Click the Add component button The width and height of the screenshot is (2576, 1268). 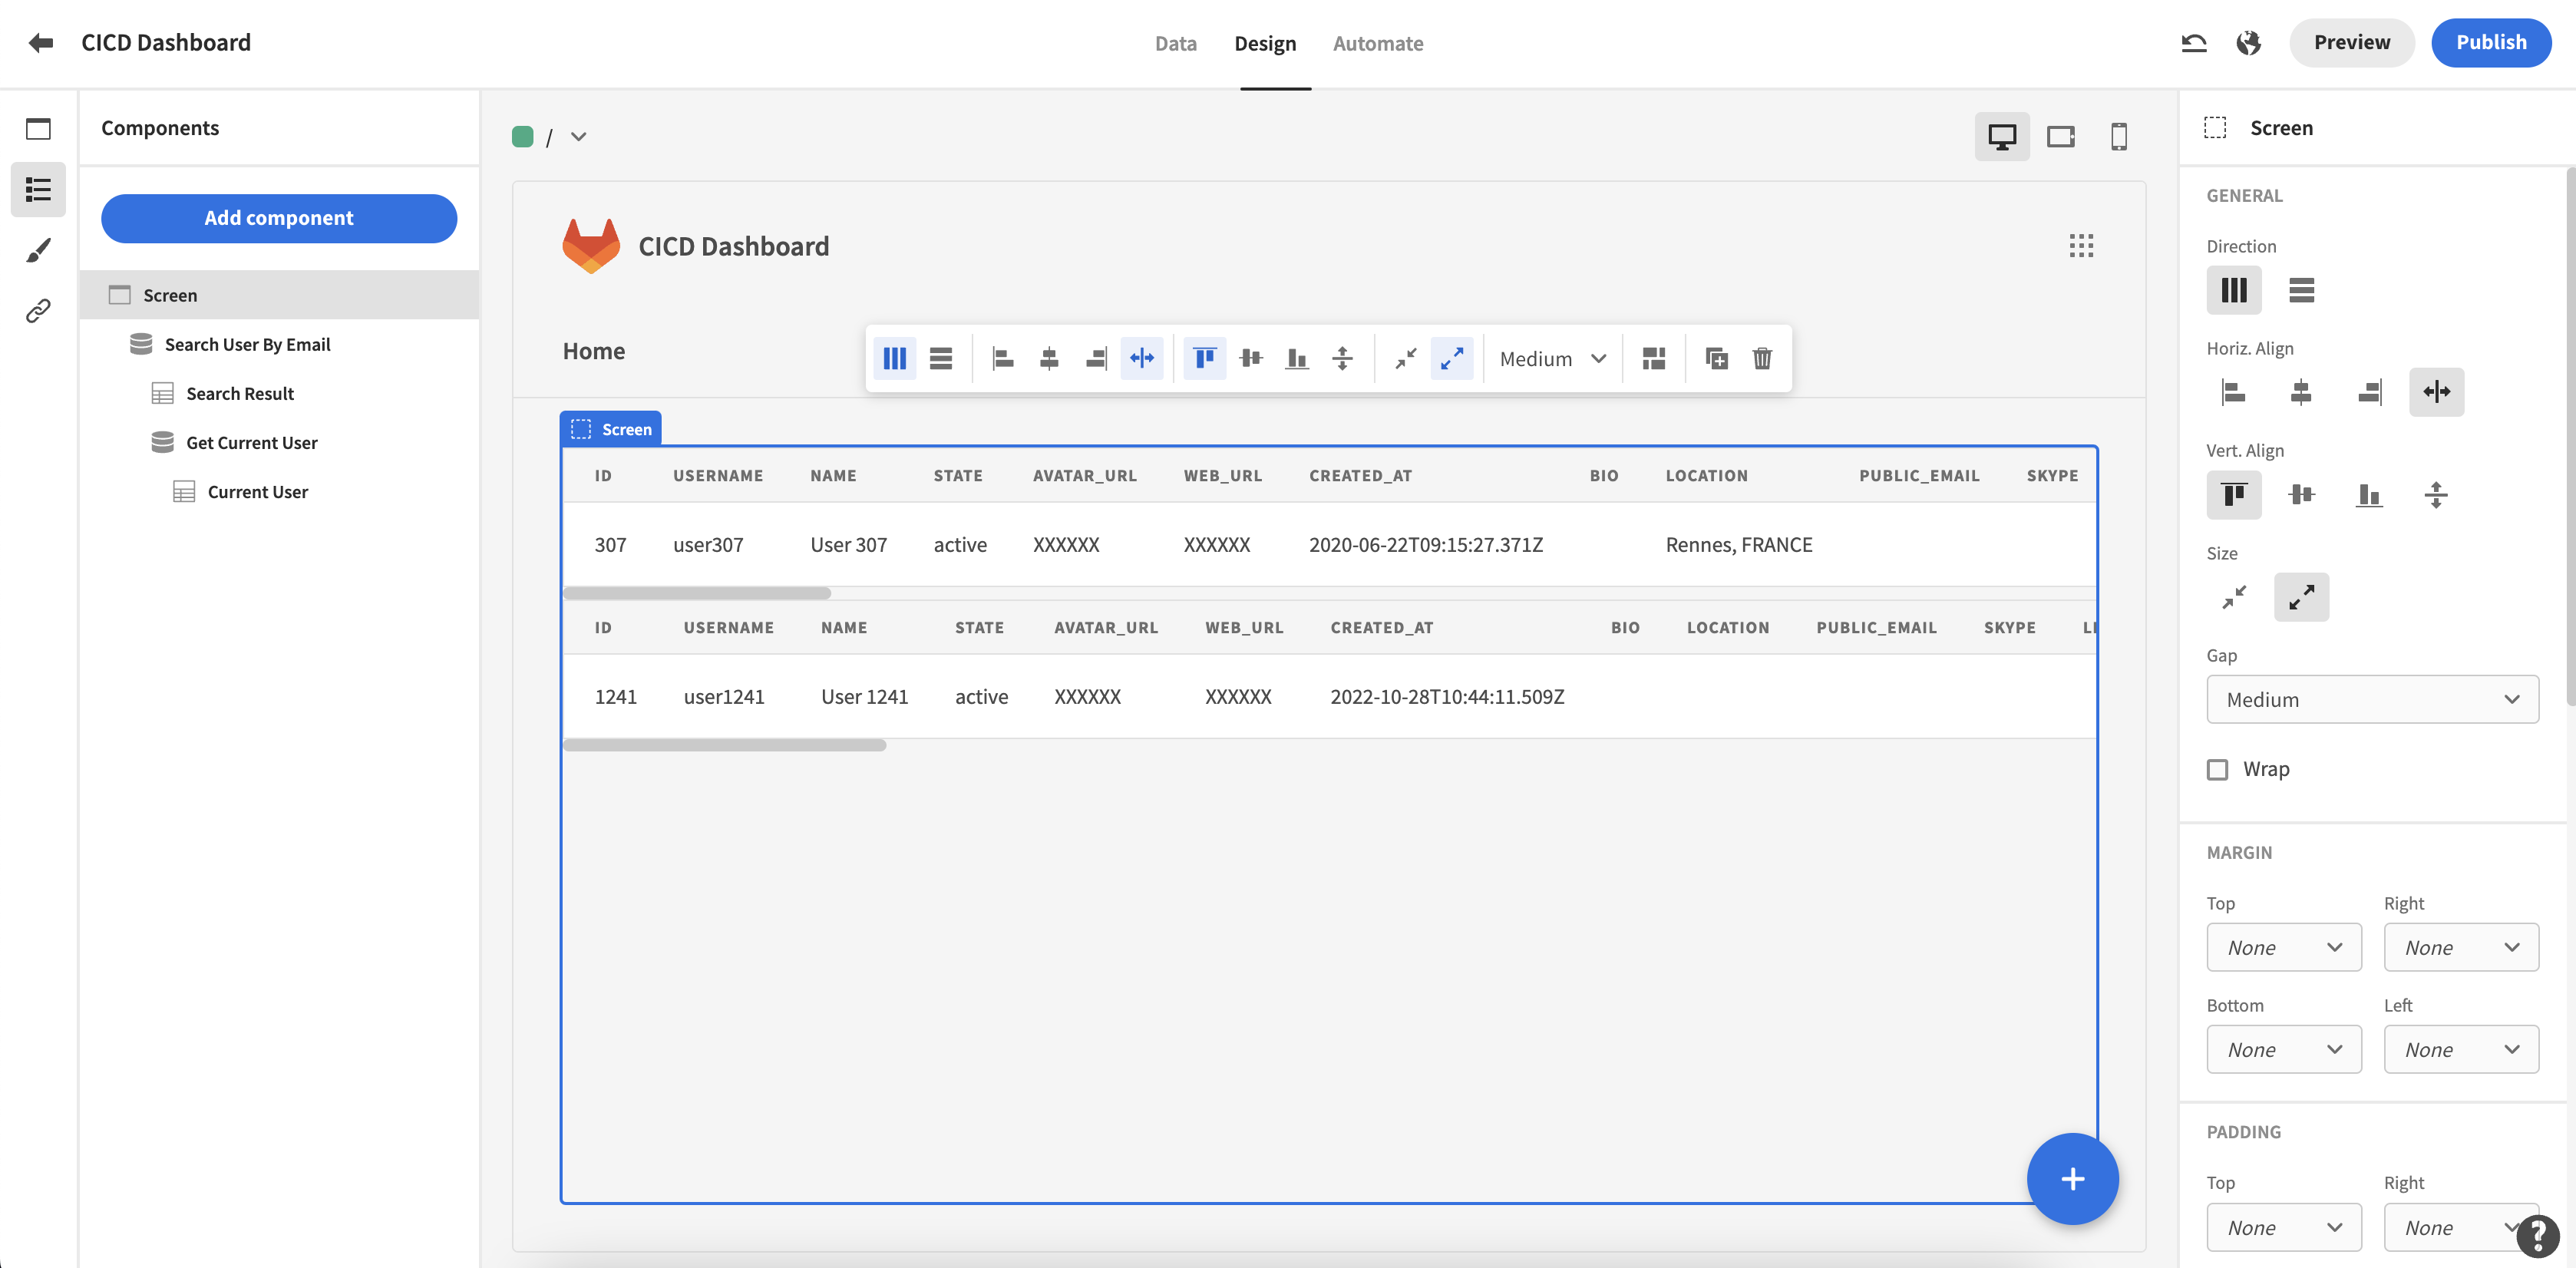[x=278, y=218]
